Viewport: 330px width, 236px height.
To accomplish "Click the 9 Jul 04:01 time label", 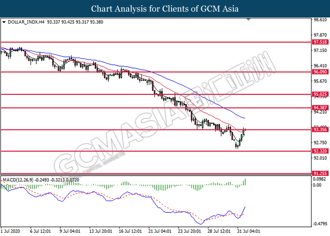I will (x=70, y=231).
